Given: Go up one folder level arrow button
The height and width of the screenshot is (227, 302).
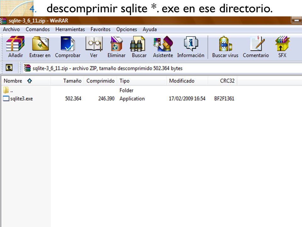Looking at the screenshot, I should tap(9, 68).
